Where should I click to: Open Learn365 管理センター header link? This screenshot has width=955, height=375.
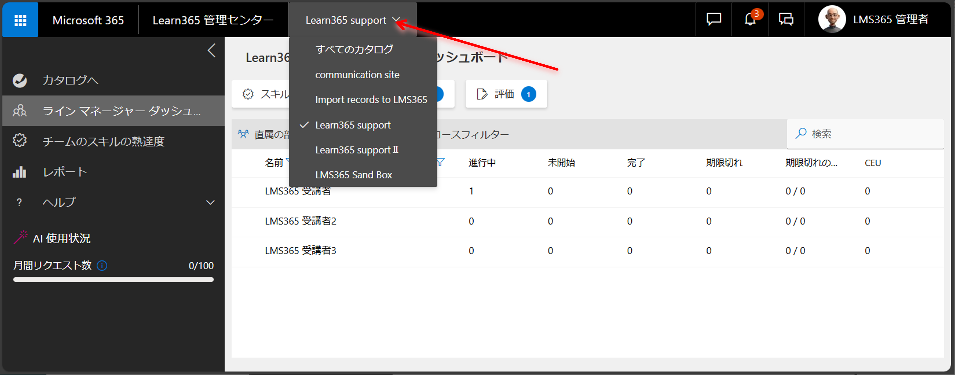click(x=213, y=20)
